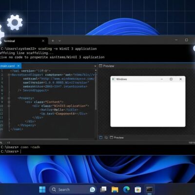The image size is (195, 195).
Task: Click the line with 'xamlVersion'
Action: click(x=56, y=82)
